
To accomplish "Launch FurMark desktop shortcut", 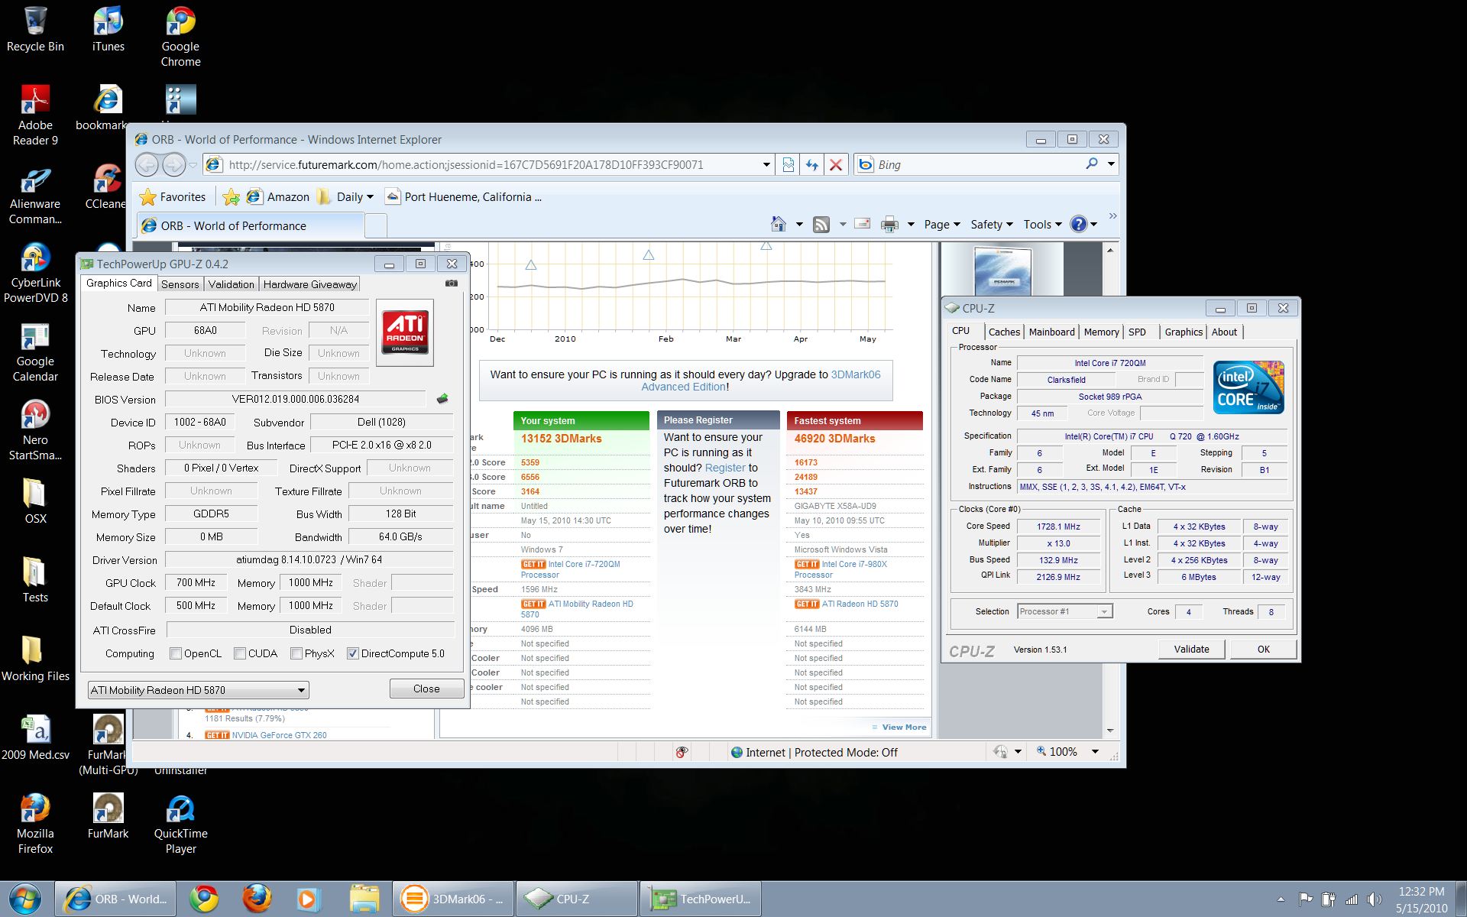I will (x=108, y=815).
